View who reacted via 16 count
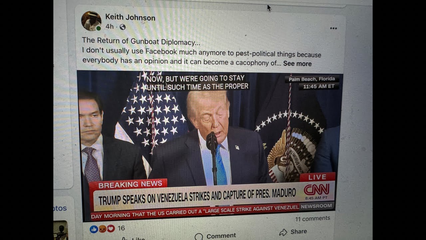The height and width of the screenshot is (240, 426). (x=121, y=228)
